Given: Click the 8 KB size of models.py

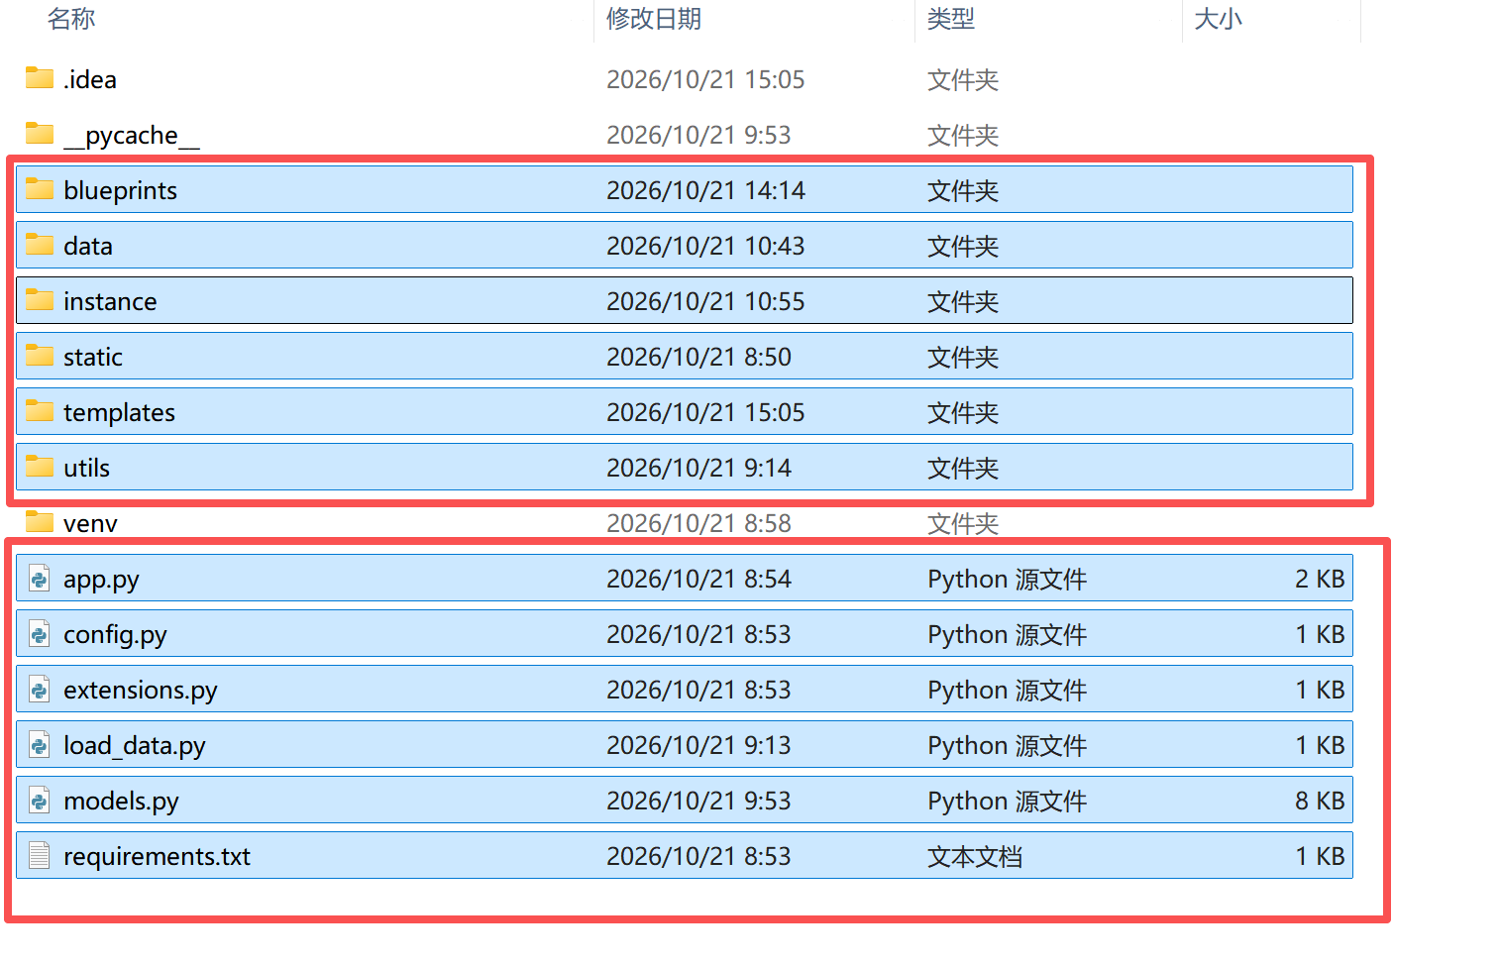Looking at the screenshot, I should click(x=1320, y=801).
